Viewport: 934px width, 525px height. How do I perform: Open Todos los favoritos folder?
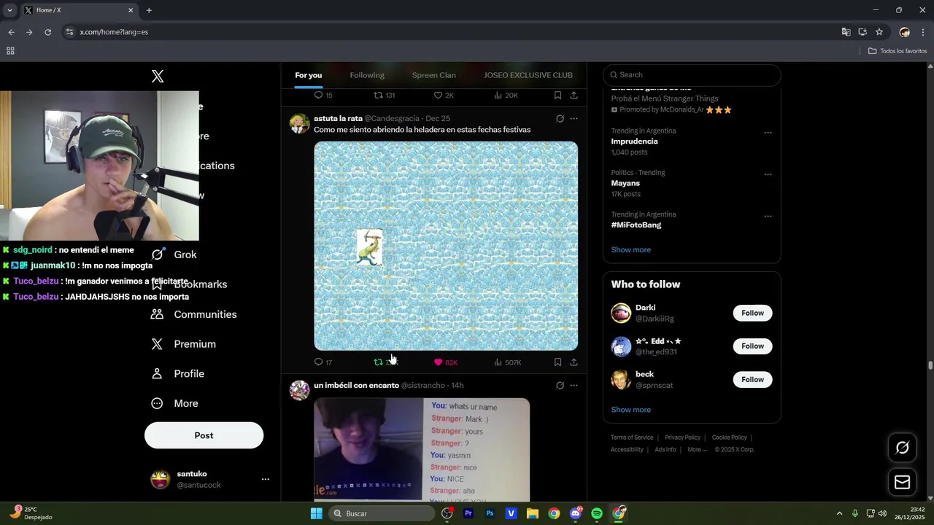(898, 51)
